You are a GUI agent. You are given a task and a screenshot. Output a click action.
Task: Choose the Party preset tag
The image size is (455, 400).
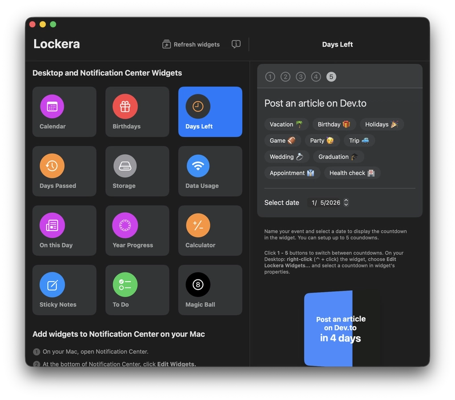tap(322, 141)
